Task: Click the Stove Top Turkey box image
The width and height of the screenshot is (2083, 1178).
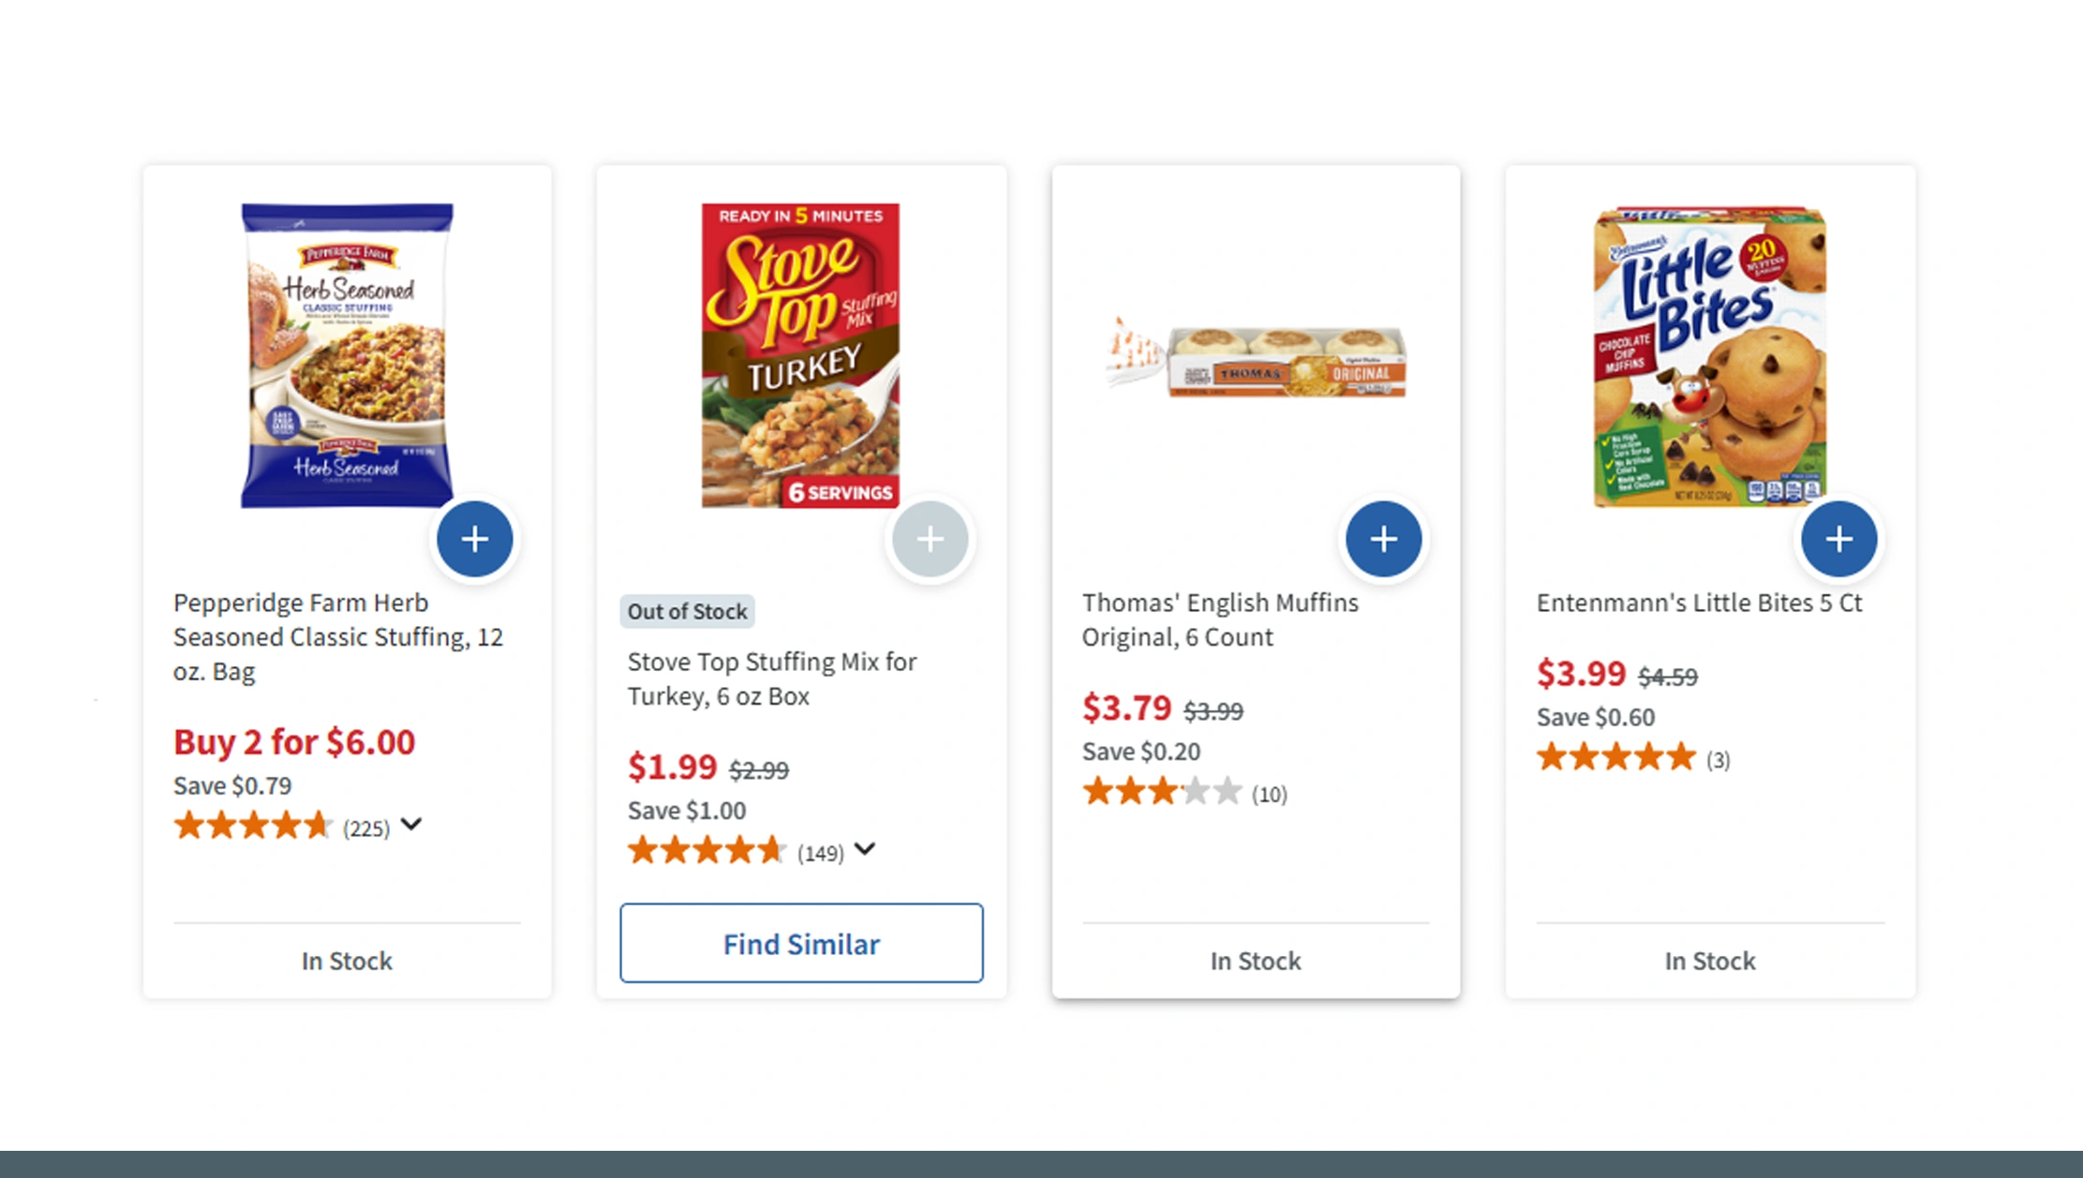Action: click(x=800, y=356)
